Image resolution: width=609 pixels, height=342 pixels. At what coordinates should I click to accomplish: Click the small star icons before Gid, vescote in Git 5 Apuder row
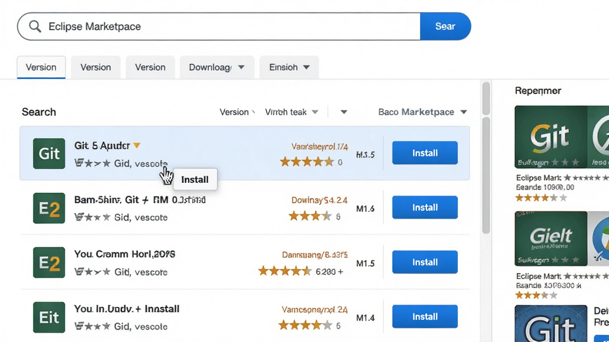(x=92, y=163)
